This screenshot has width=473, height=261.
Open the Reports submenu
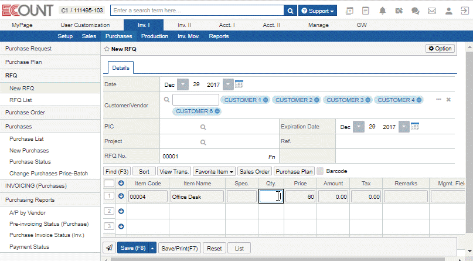tap(219, 36)
